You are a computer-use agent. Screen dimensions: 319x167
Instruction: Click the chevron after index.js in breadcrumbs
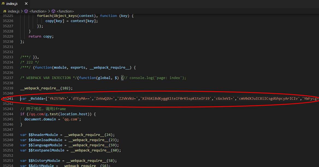point(22,11)
